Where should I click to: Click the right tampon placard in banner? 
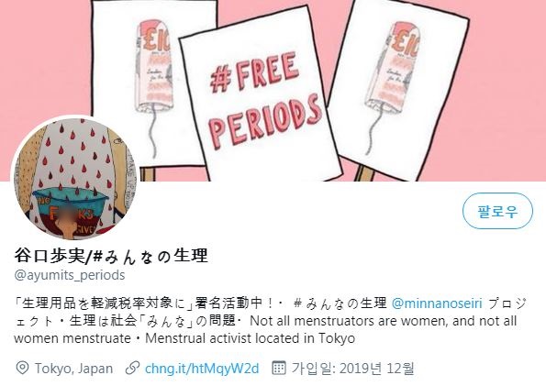pyautogui.click(x=397, y=91)
